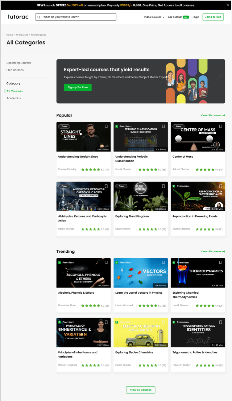Select Academics category
232x401 pixels.
(x=14, y=98)
